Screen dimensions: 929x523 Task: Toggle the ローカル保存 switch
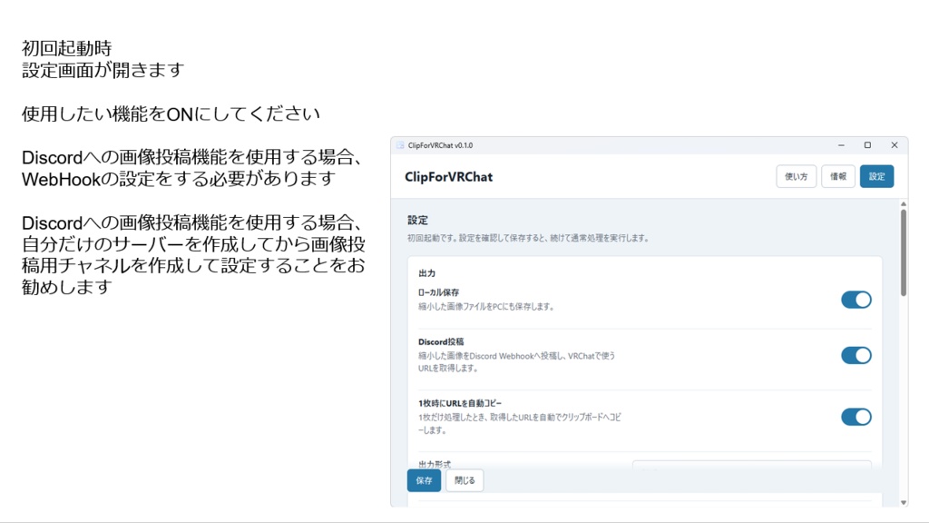856,300
